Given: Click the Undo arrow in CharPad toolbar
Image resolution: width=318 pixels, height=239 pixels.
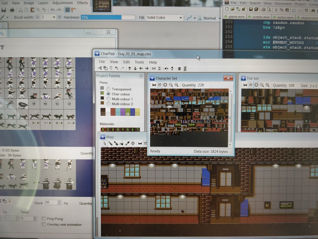Looking at the screenshot, I should pyautogui.click(x=117, y=68).
